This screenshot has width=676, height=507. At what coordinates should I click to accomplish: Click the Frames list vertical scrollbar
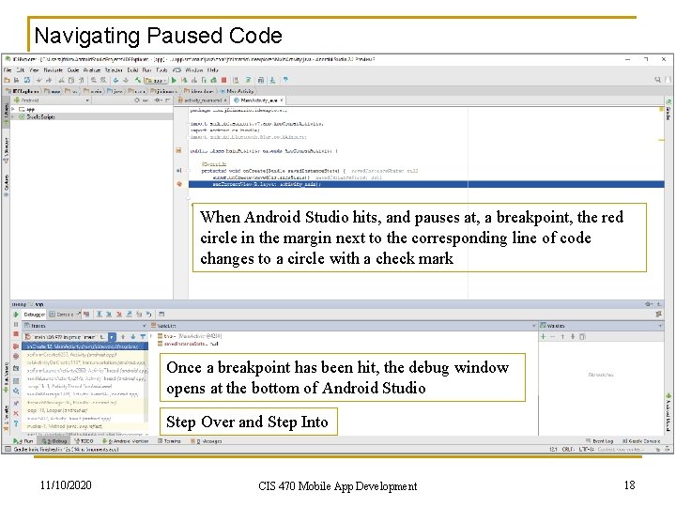coord(146,388)
